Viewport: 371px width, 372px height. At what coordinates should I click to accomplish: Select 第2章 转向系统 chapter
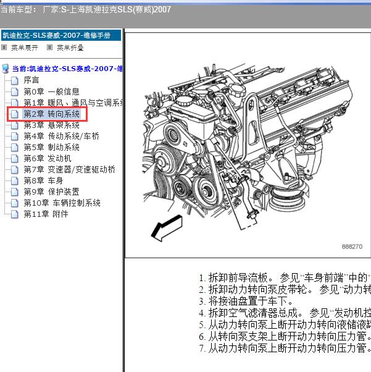coord(51,114)
